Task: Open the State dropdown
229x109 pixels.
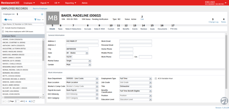Action: pos(87,53)
